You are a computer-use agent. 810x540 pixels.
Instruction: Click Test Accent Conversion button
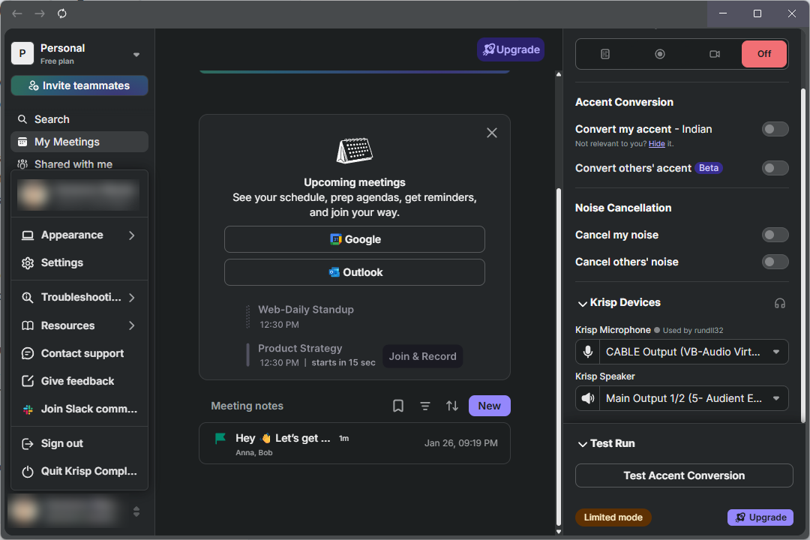tap(684, 475)
